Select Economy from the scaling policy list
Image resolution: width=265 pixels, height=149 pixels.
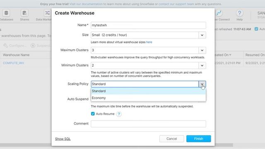click(148, 98)
